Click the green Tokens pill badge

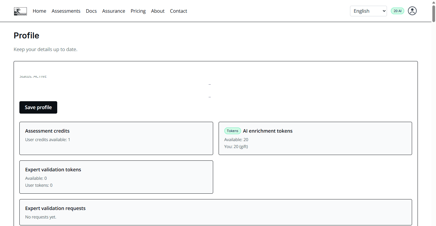(x=233, y=131)
